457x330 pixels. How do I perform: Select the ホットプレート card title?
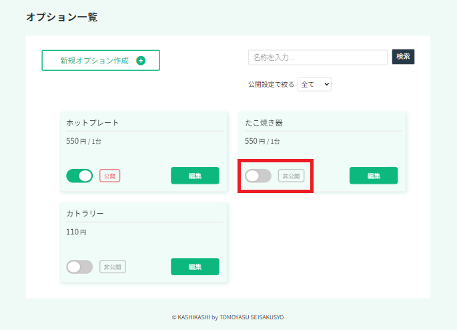(x=92, y=122)
